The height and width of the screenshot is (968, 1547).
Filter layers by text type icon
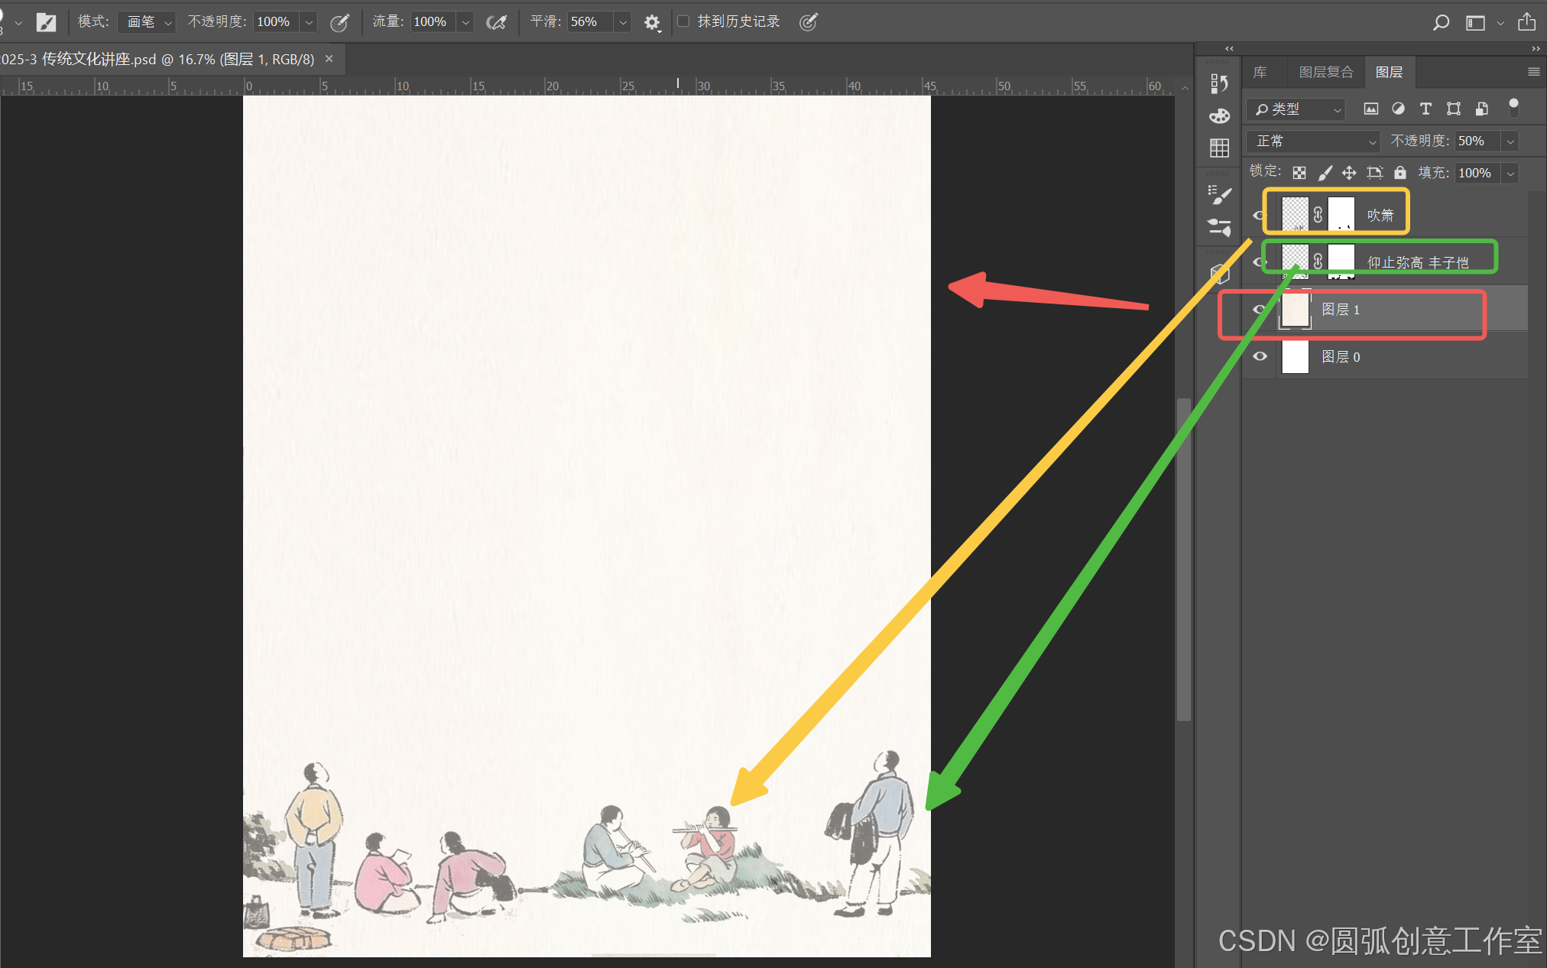pyautogui.click(x=1425, y=109)
